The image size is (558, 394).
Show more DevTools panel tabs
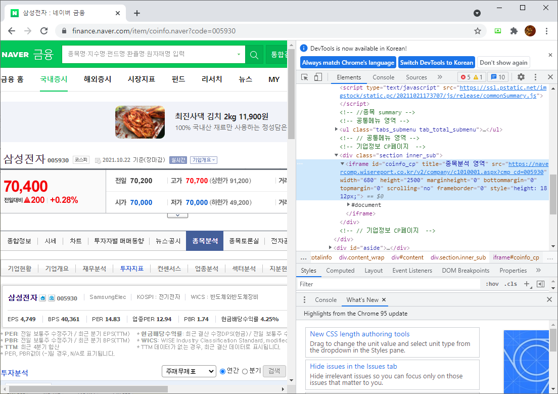[440, 77]
